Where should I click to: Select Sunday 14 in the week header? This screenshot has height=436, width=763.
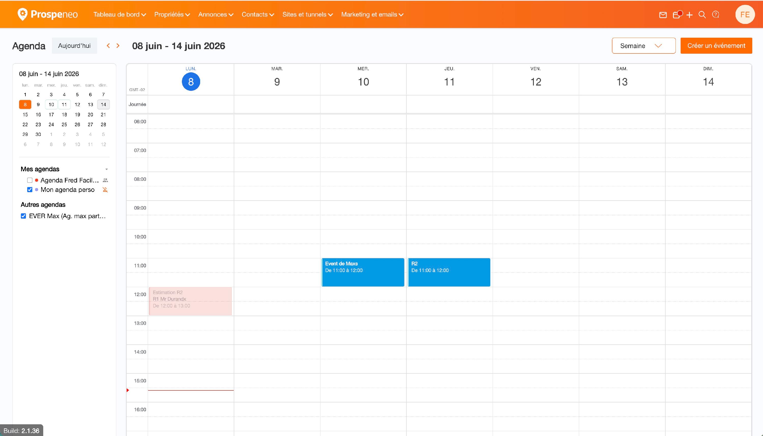pos(708,81)
